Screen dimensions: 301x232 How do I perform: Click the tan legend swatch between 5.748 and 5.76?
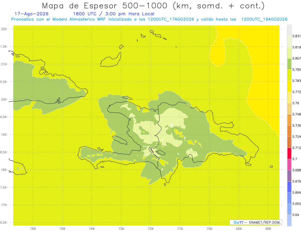click(x=289, y=108)
